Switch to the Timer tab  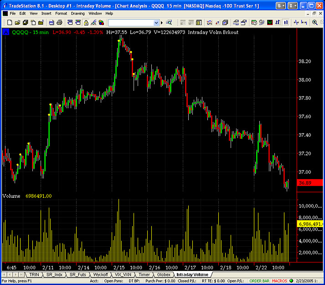[144, 274]
